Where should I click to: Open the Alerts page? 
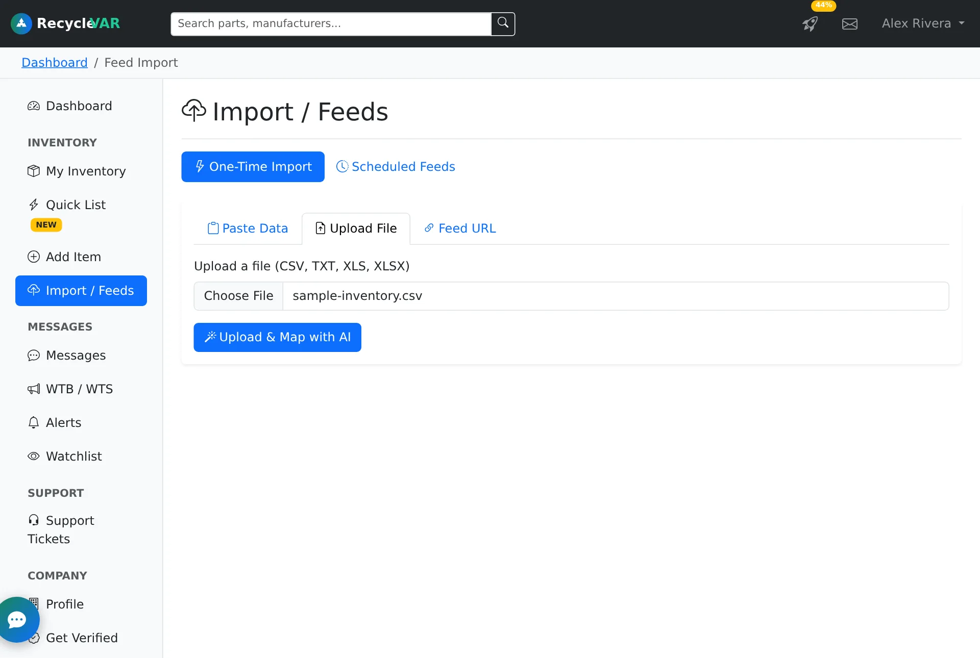(81, 422)
